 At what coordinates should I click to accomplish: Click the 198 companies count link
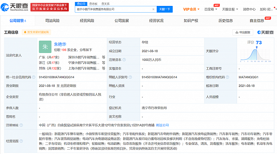[64, 50]
